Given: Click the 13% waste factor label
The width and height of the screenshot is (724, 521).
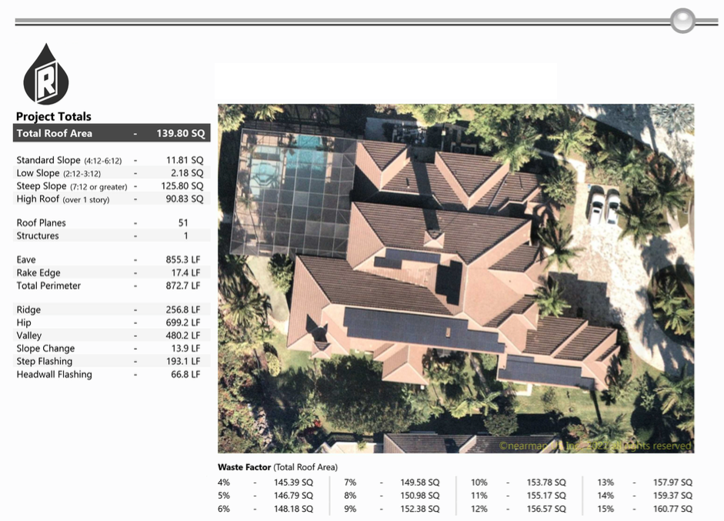Looking at the screenshot, I should coord(606,483).
